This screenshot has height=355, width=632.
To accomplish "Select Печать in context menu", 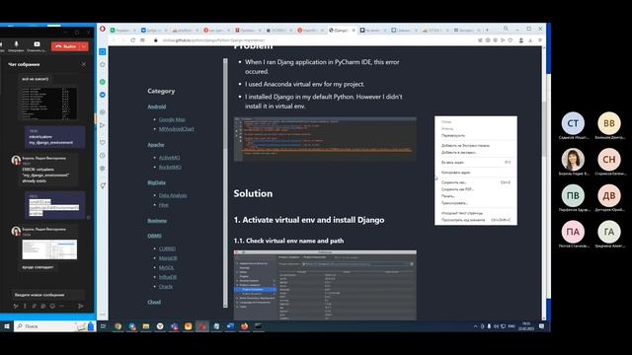I will tap(476, 196).
